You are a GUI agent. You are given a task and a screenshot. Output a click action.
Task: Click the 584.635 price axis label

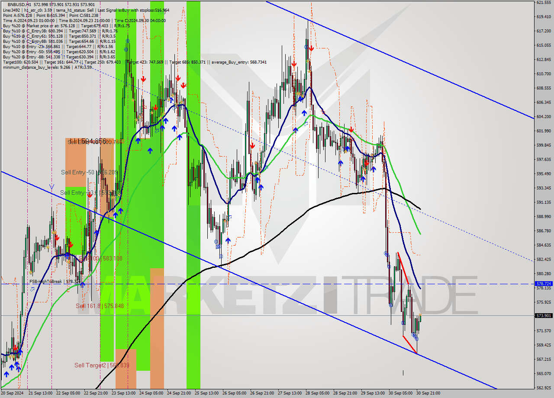pyautogui.click(x=544, y=245)
